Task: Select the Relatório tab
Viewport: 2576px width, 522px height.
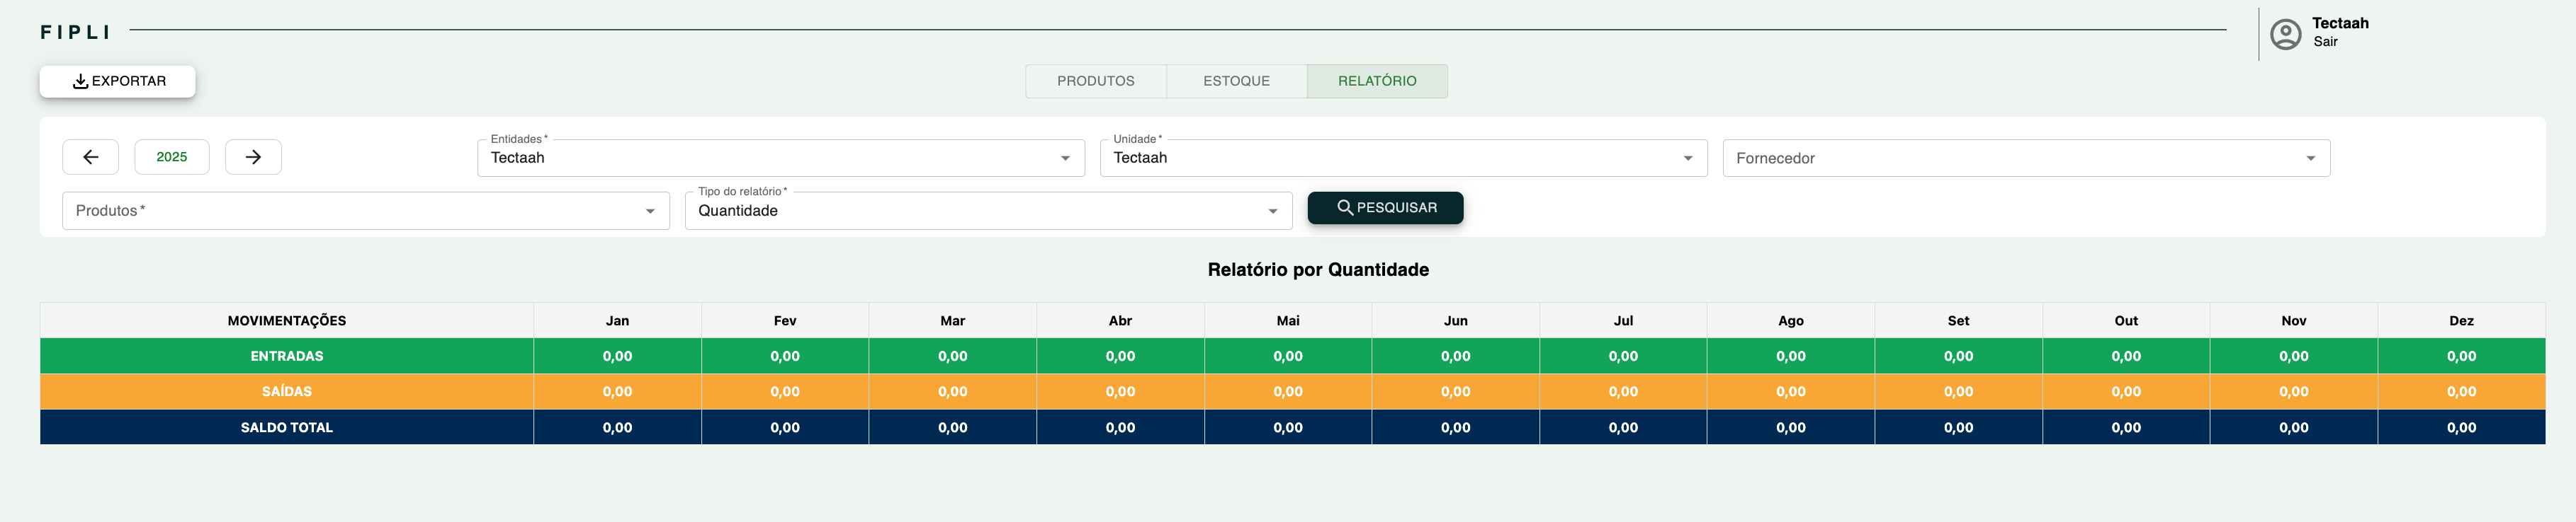Action: [x=1377, y=81]
